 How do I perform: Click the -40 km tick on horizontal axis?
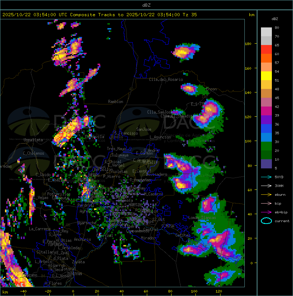click(x=23, y=291)
